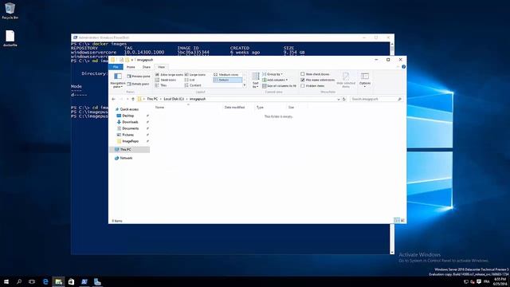Click This PC in address breadcrumb
510x287 pixels.
[152, 99]
